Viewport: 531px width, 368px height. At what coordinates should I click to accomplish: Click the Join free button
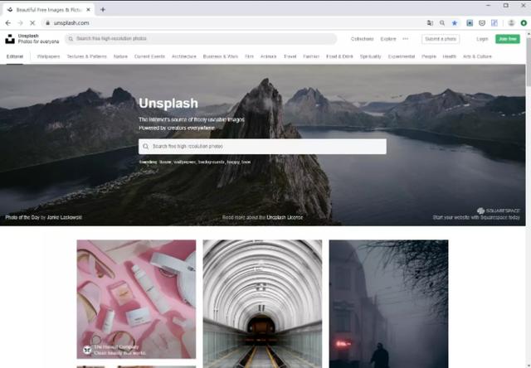click(x=507, y=39)
